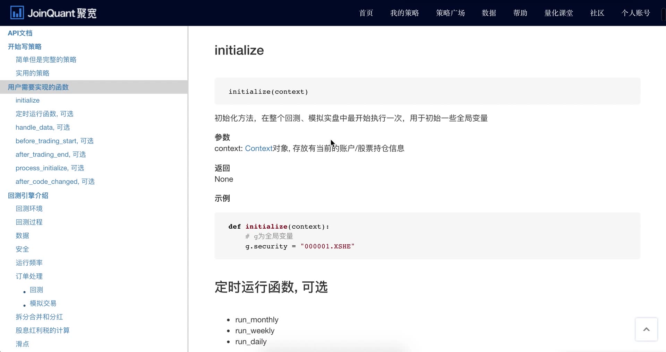The height and width of the screenshot is (352, 666).
Task: Open 滑点 at the sidebar bottom
Action: pos(22,344)
